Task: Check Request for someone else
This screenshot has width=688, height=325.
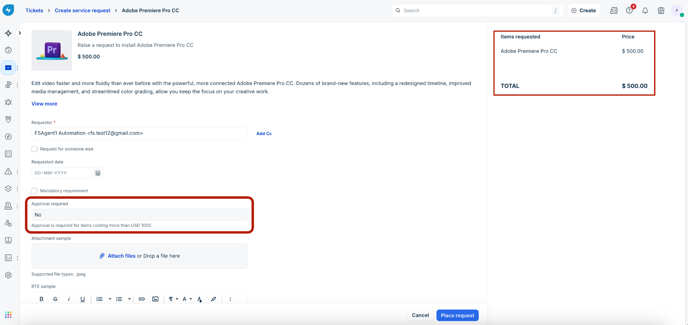Action: [34, 149]
